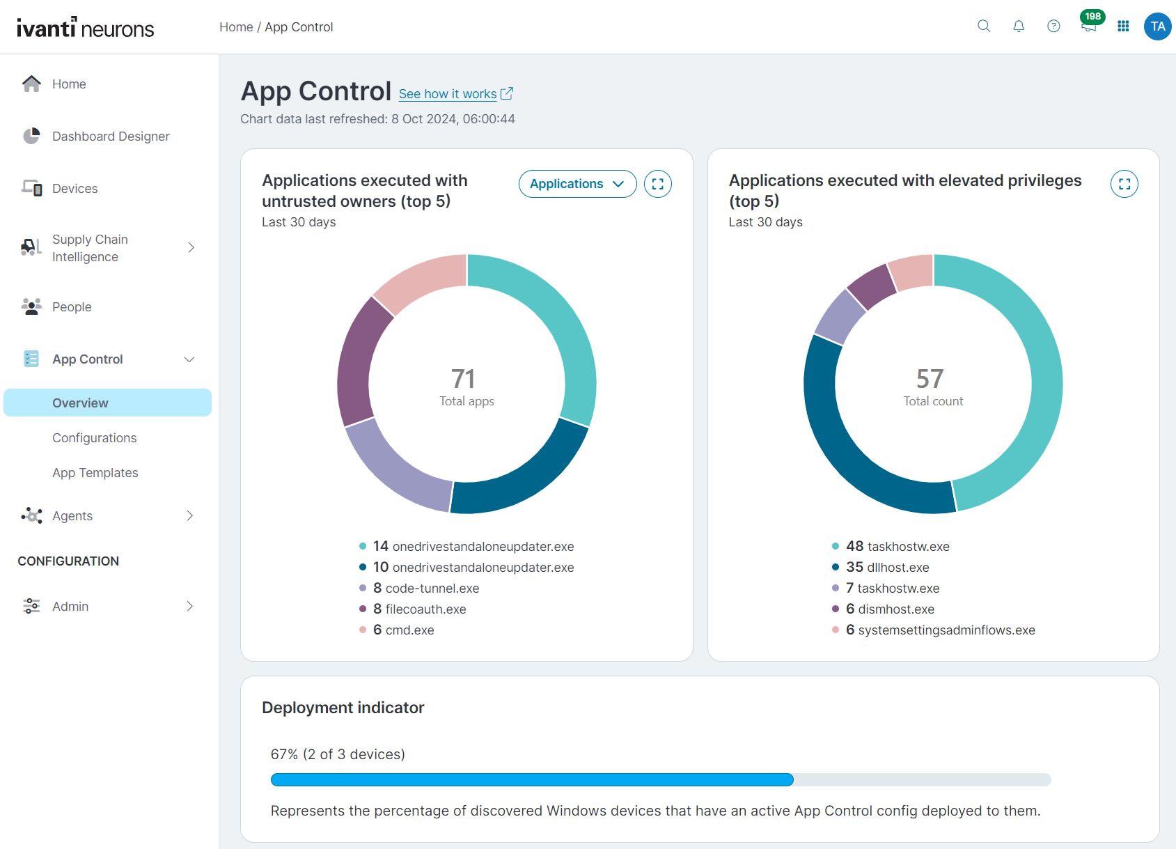Expand the Agents sidebar section
Image resolution: width=1176 pixels, height=849 pixels.
(x=189, y=516)
